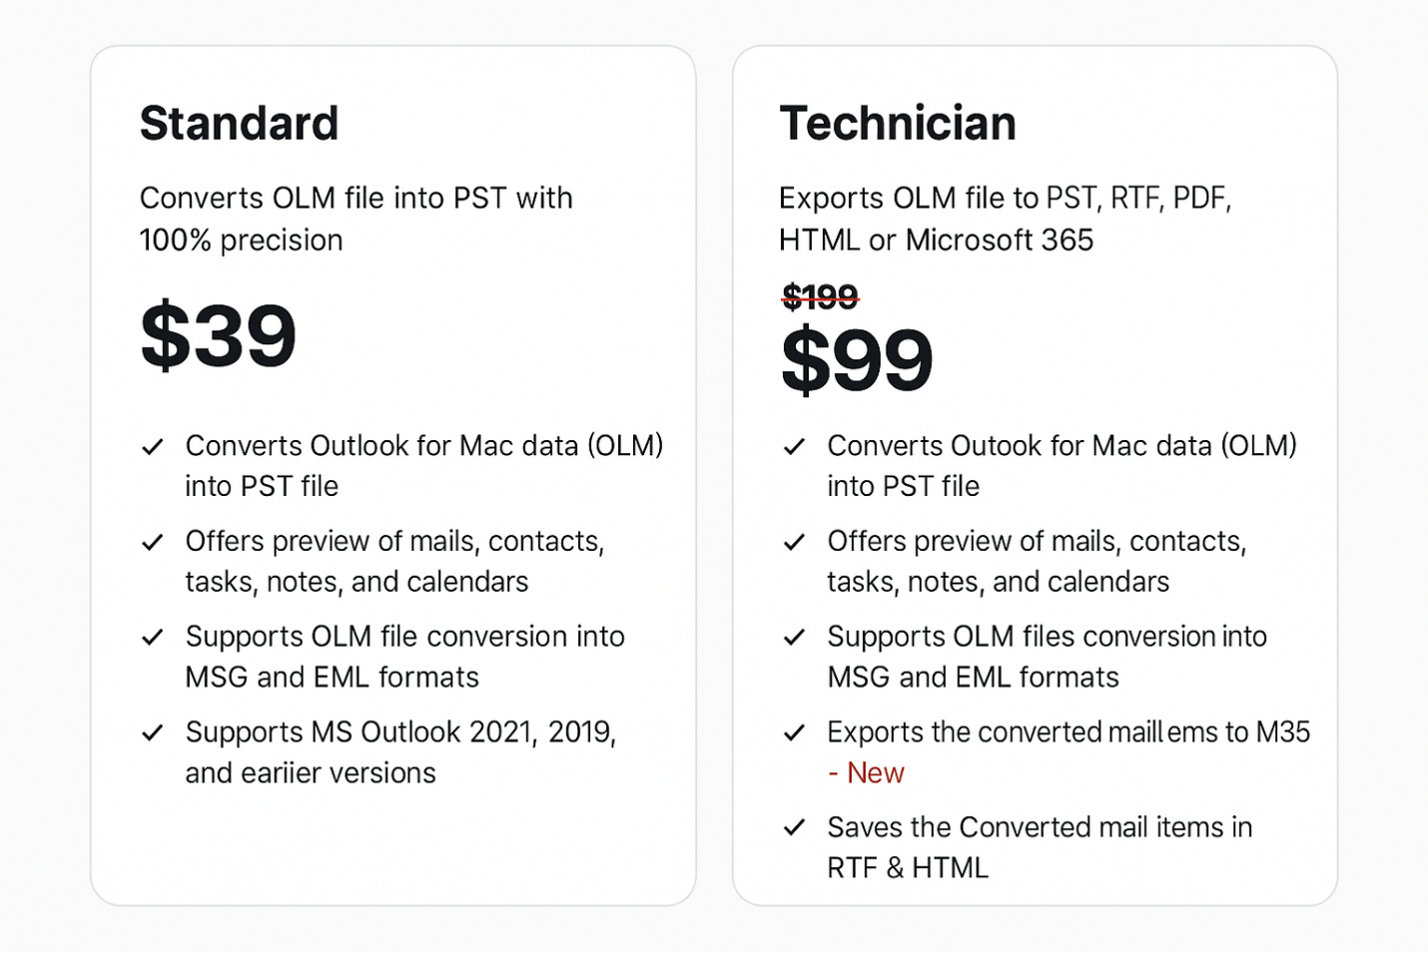Click Technician's checkmark for Offers preview of mails
1428x954 pixels.
(x=795, y=542)
